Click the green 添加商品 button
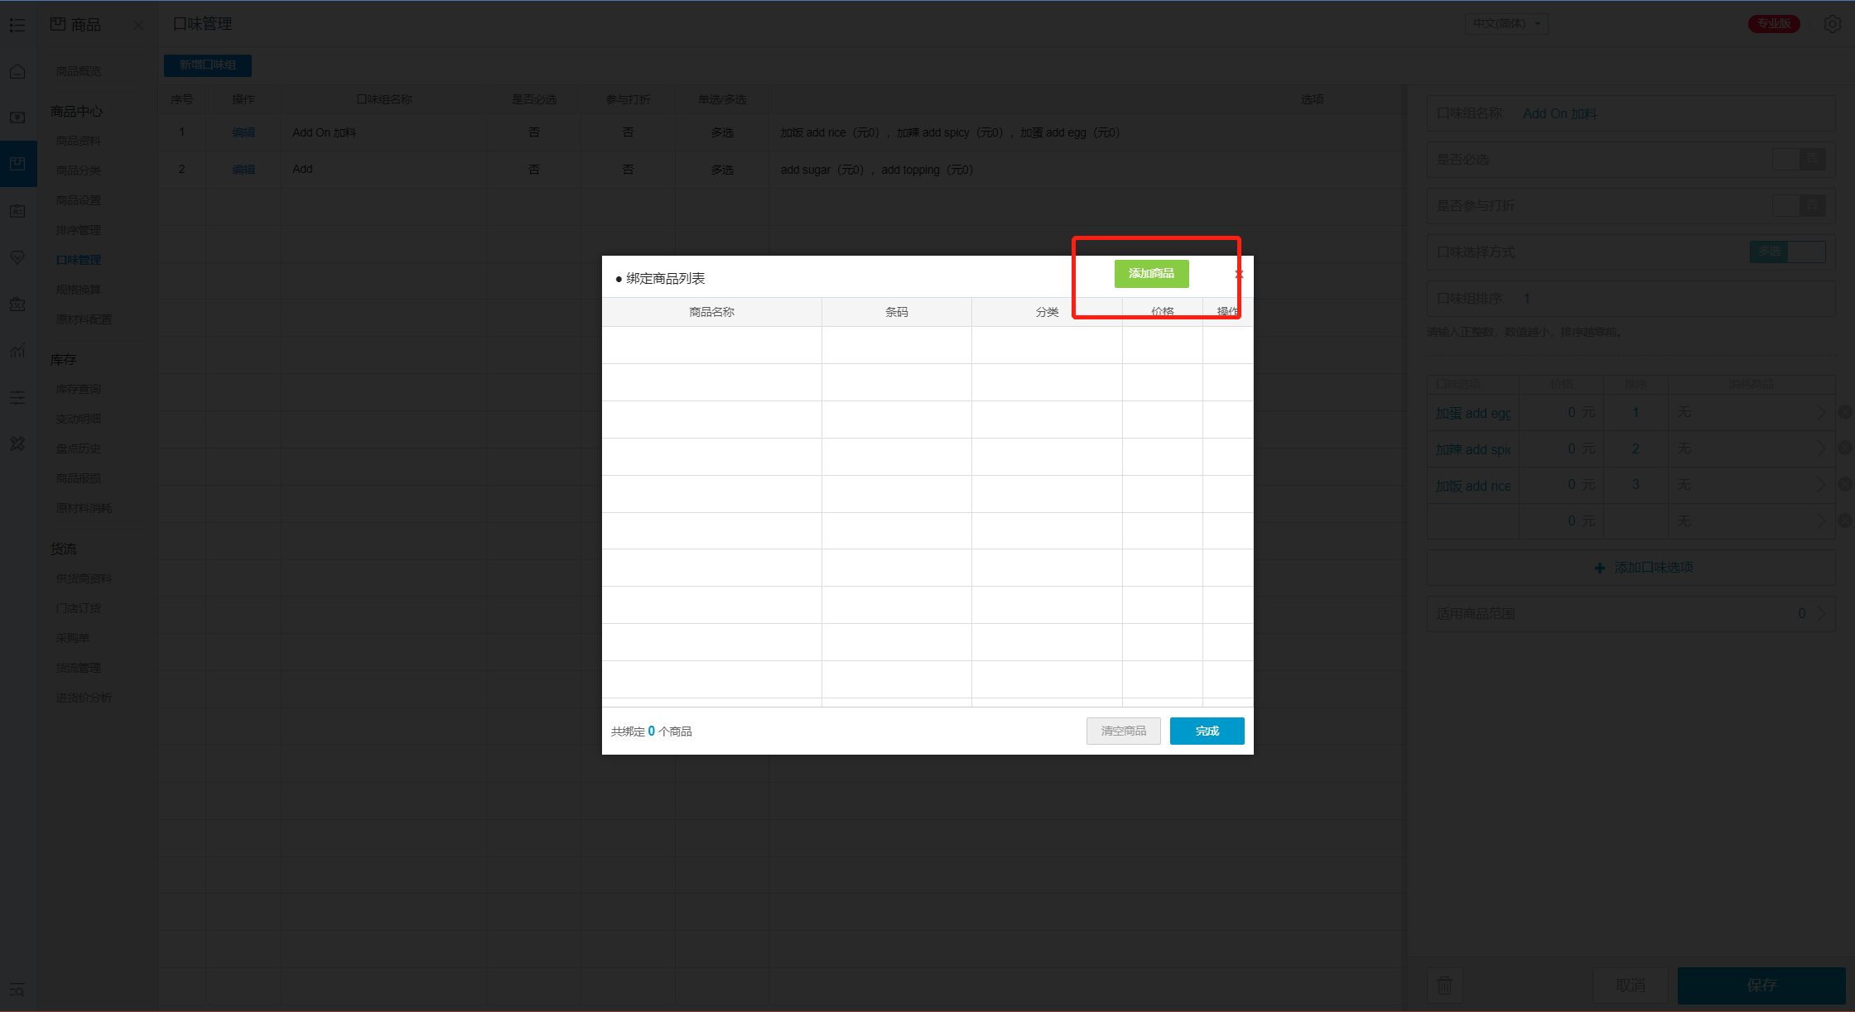The image size is (1855, 1012). pos(1151,274)
